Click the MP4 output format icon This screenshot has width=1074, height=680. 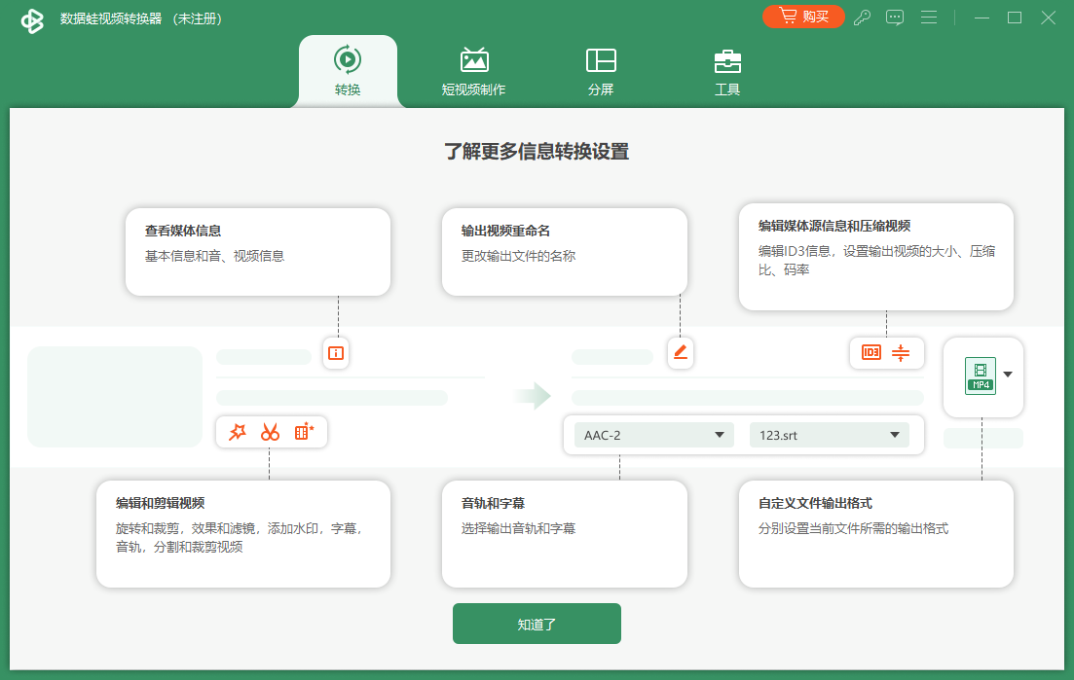click(980, 376)
